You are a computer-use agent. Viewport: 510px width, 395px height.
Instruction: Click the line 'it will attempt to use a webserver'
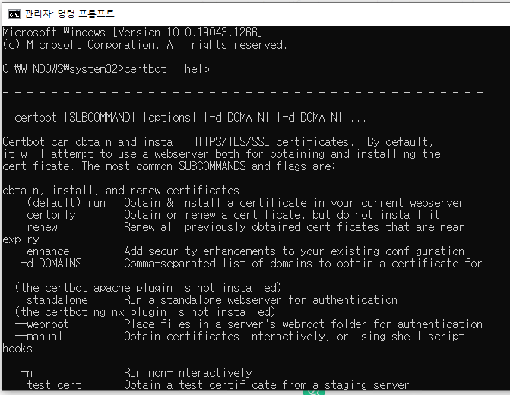221,153
